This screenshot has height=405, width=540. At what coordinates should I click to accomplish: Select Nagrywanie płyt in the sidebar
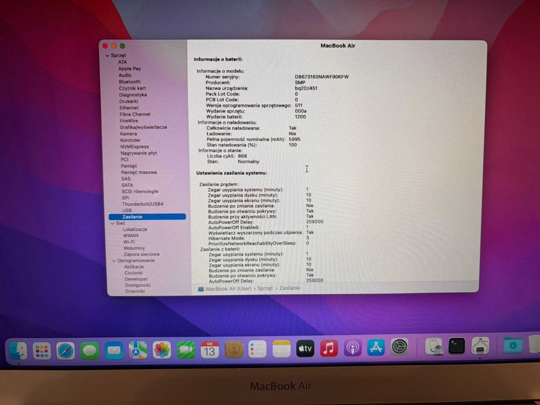tap(138, 153)
